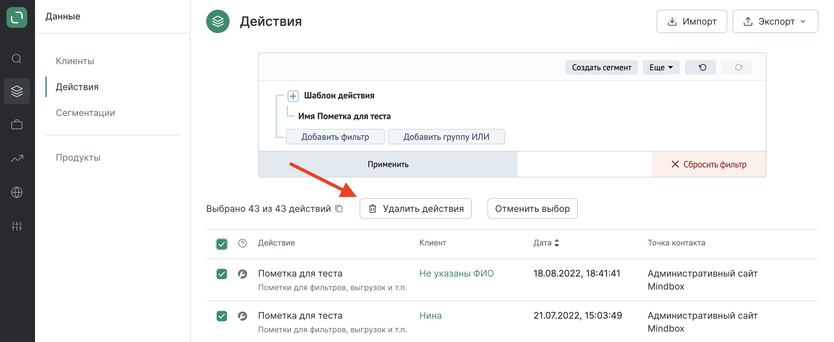
Task: Open the Экспорт dropdown
Action: 775,21
